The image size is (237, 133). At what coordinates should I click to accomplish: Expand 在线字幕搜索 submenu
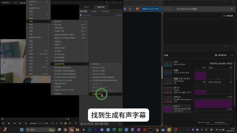click(70, 58)
